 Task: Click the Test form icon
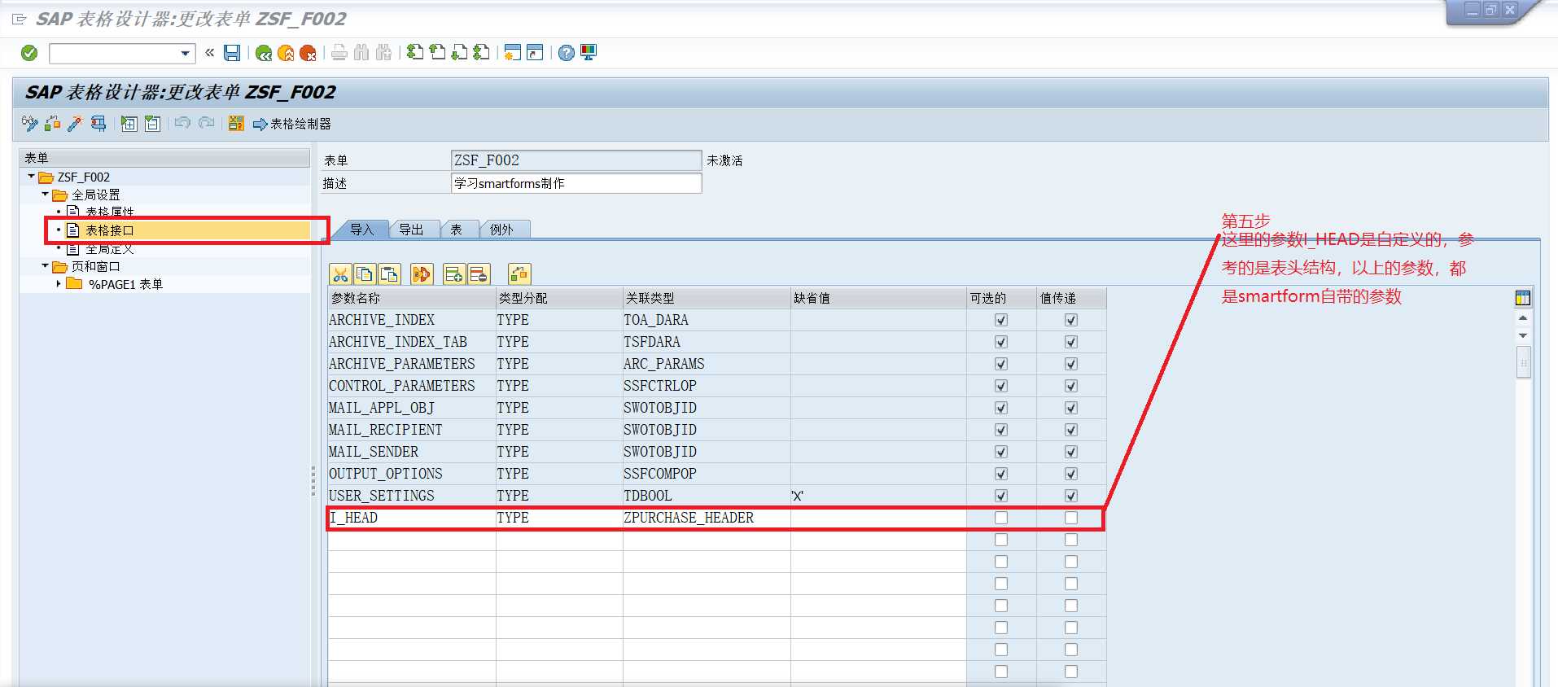coord(98,124)
